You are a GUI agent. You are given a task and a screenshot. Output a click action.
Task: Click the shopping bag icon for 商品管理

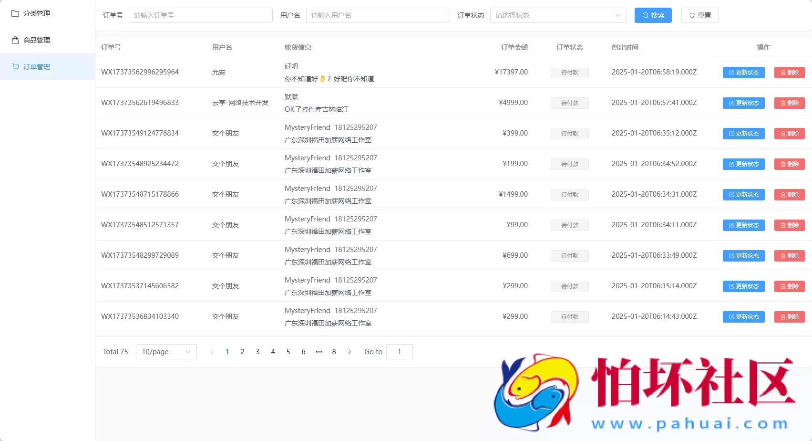(15, 40)
